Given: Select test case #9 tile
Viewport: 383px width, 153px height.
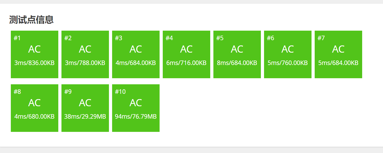Looking at the screenshot, I should tap(85, 108).
